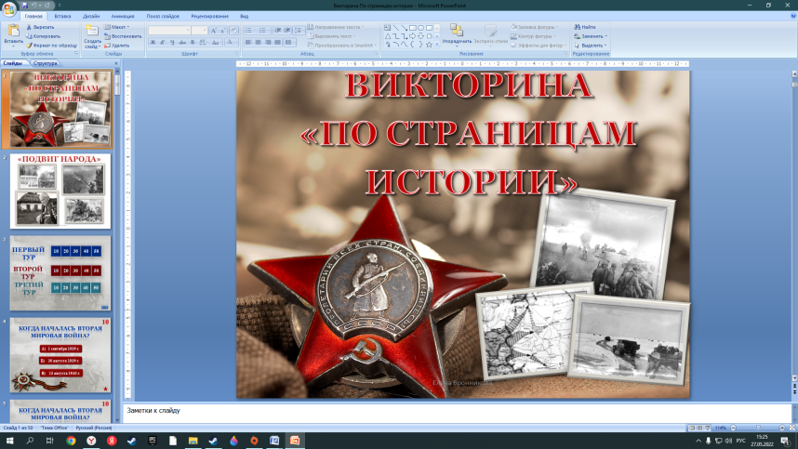
Task: Open Shape Outline (Контур фигуры) dropdown
Action: (532, 36)
